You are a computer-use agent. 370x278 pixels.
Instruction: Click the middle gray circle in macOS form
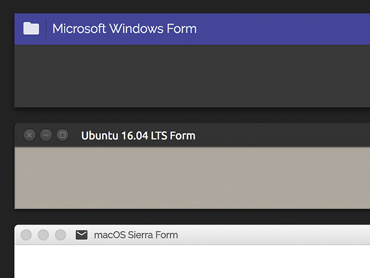pyautogui.click(x=43, y=235)
